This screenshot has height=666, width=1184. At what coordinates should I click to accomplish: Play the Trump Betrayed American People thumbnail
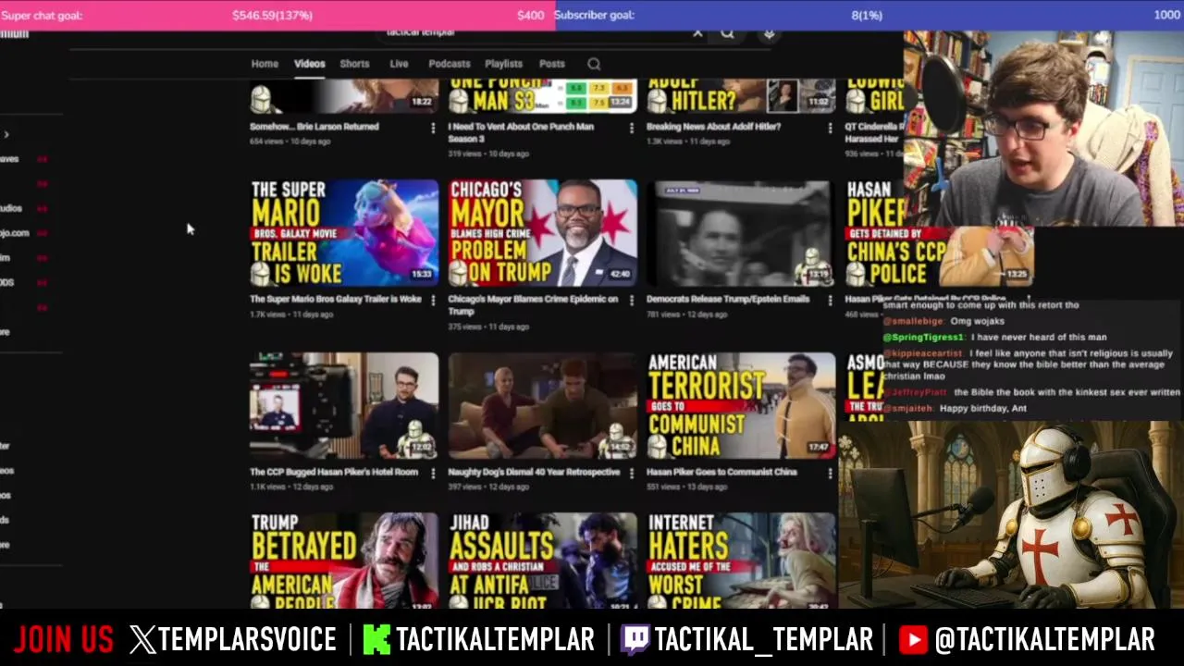click(344, 561)
